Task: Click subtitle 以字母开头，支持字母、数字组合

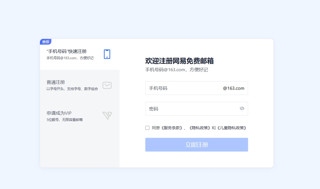Action: coord(72,89)
